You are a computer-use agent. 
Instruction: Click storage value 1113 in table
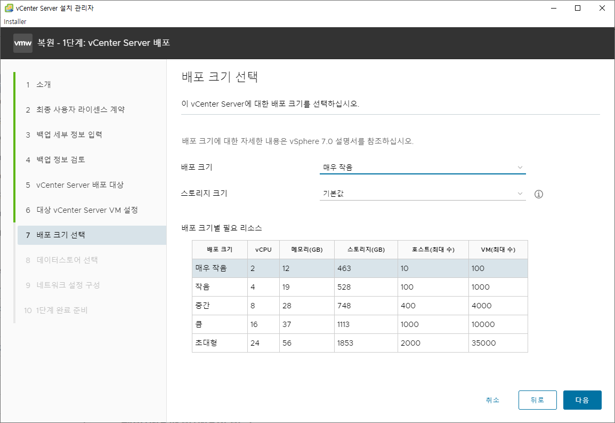[343, 324]
